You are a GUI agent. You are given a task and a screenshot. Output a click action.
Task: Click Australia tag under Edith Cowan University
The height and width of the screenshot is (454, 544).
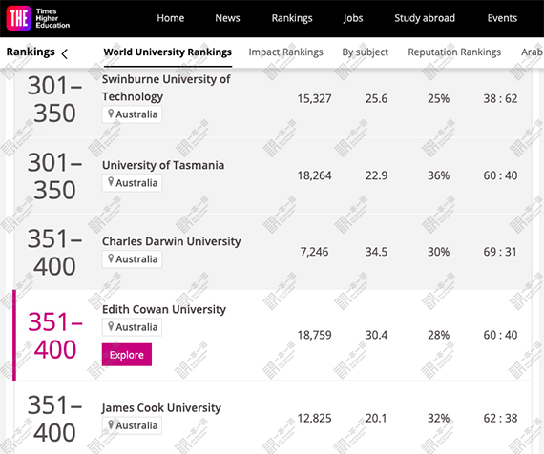click(132, 327)
